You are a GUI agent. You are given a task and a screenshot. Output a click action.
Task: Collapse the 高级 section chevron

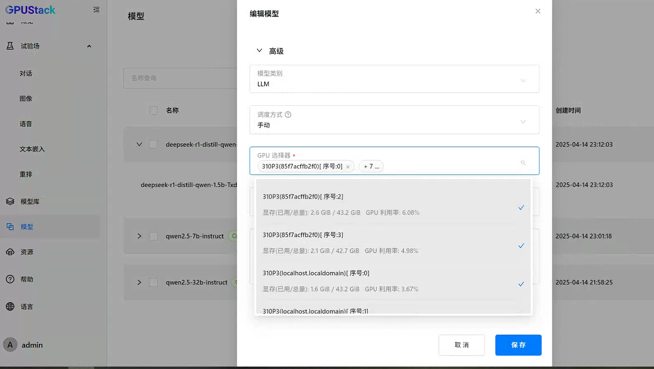click(x=259, y=51)
